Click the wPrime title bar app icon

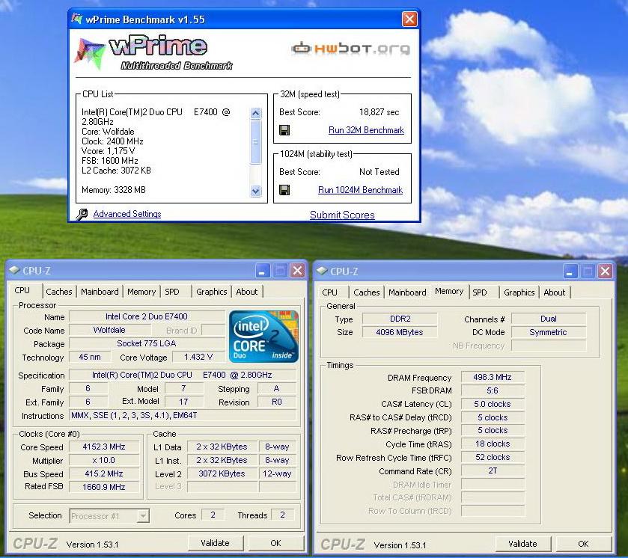coord(76,19)
